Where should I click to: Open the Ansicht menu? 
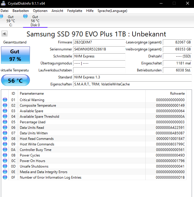[x=57, y=11]
